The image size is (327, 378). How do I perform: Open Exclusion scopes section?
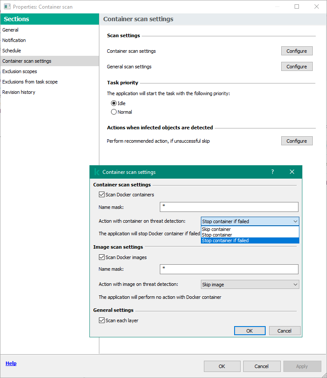[20, 71]
